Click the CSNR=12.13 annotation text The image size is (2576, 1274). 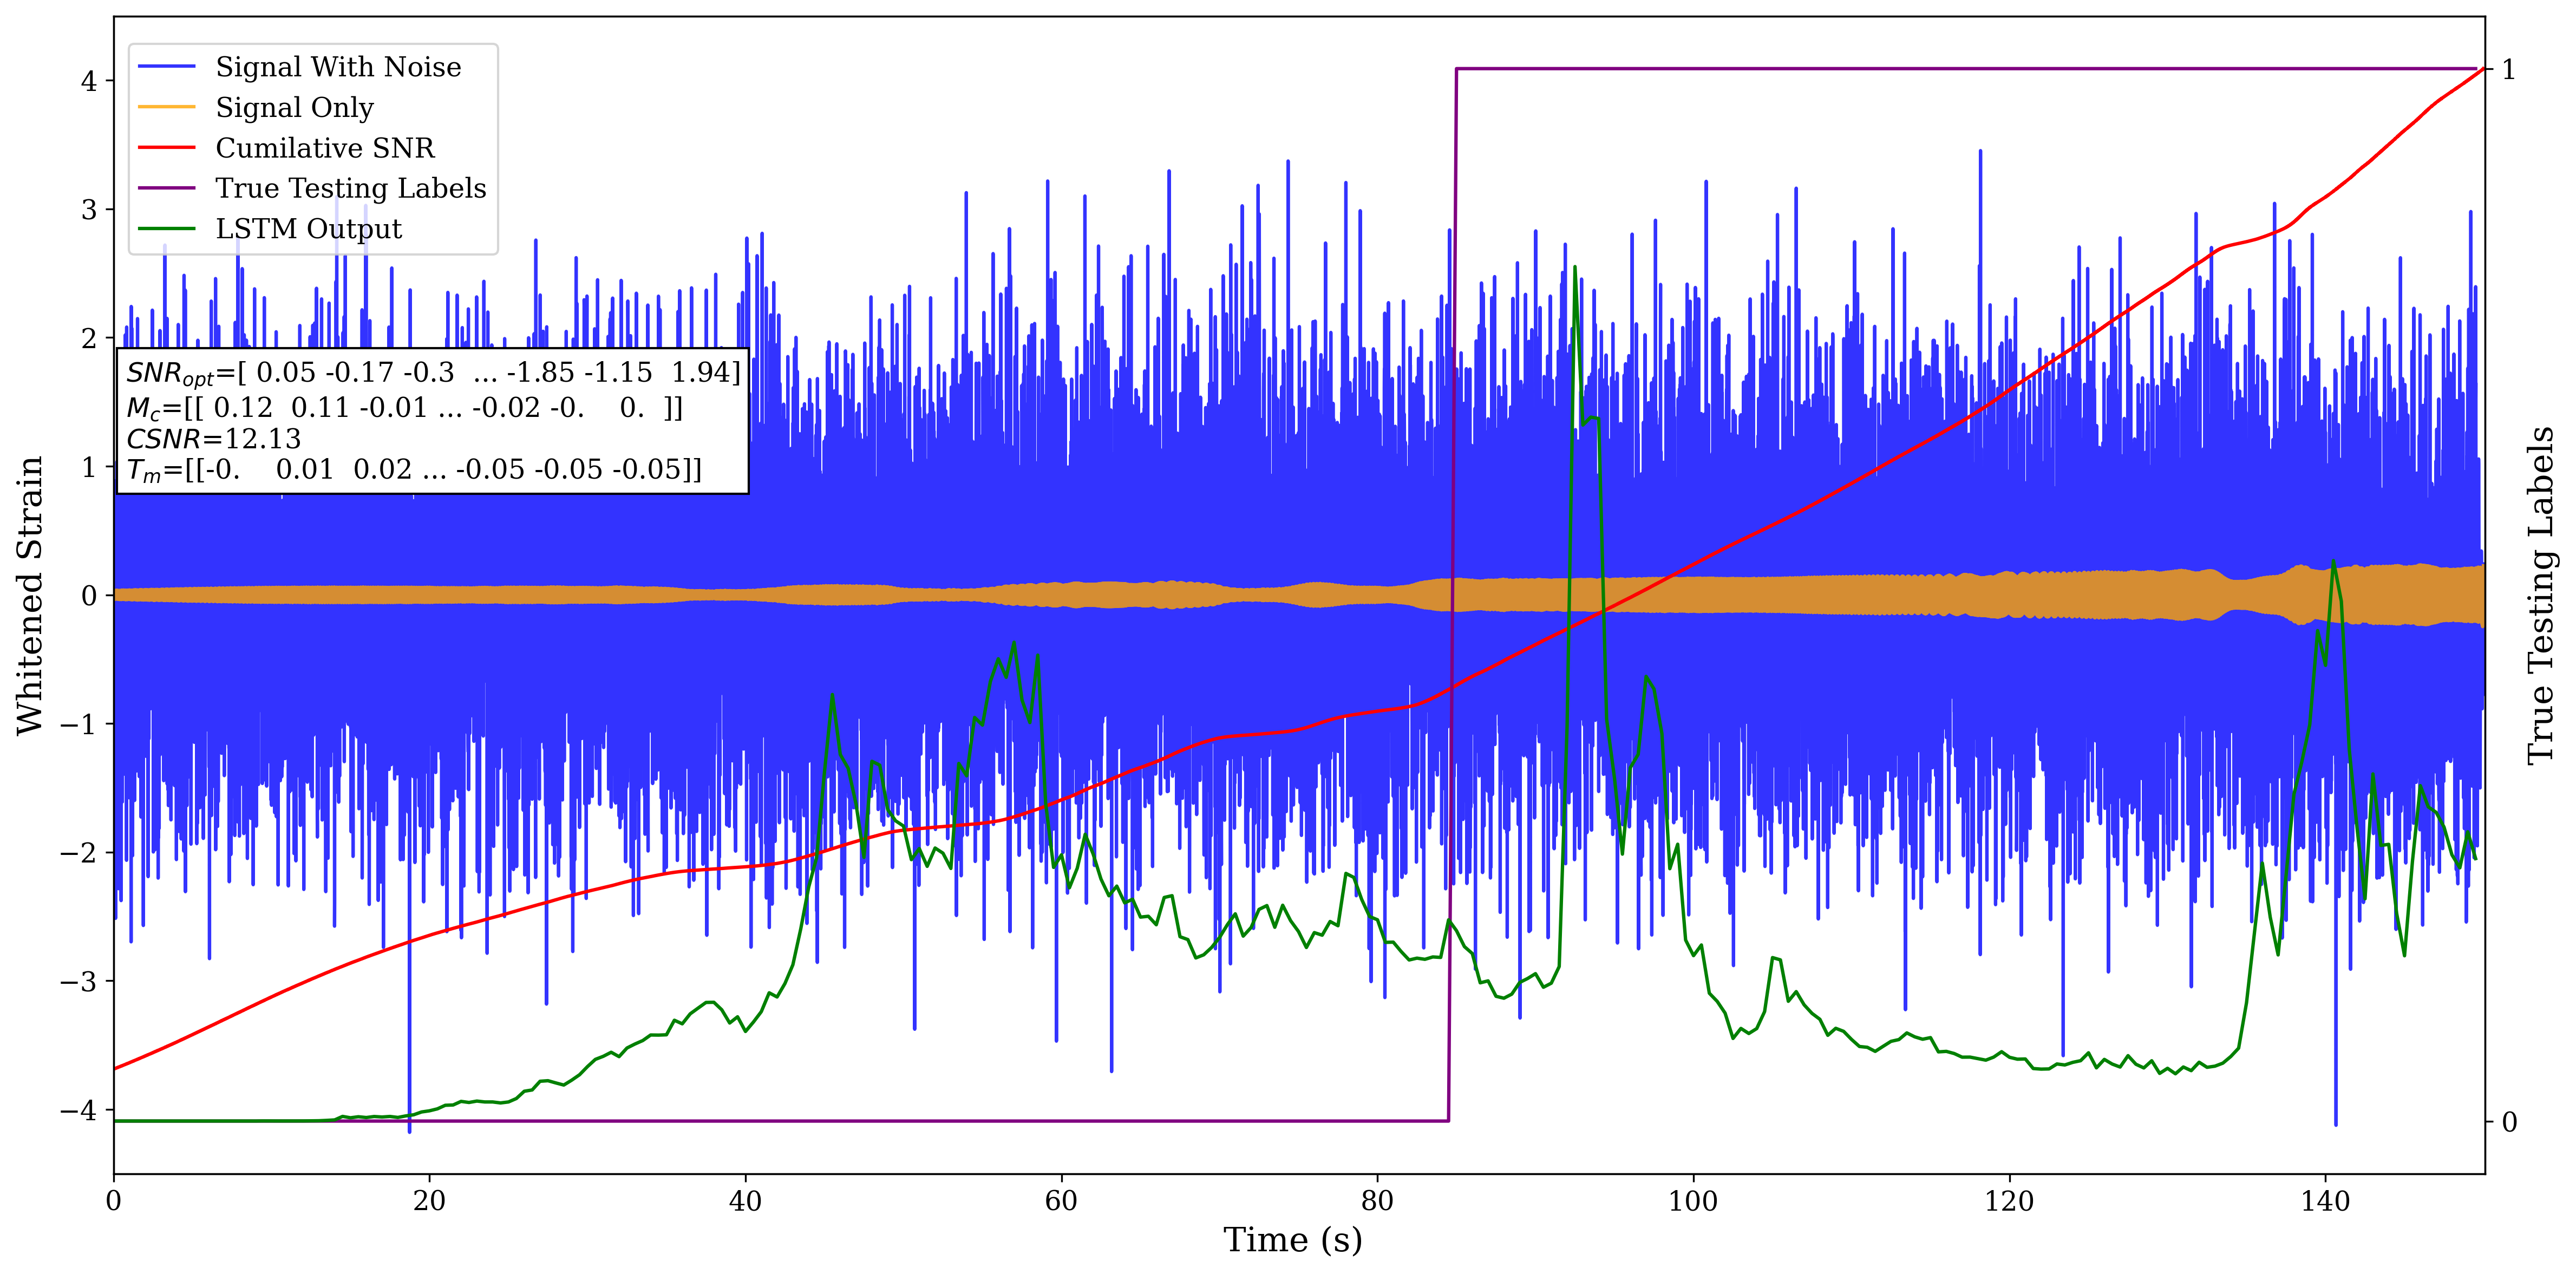click(x=213, y=439)
